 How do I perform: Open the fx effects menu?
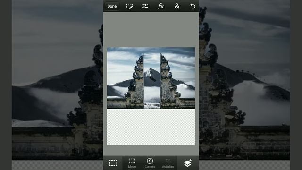click(160, 6)
